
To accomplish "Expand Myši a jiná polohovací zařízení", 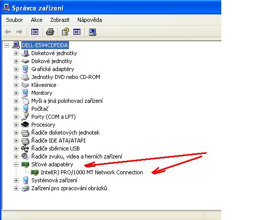I will point(16,101).
